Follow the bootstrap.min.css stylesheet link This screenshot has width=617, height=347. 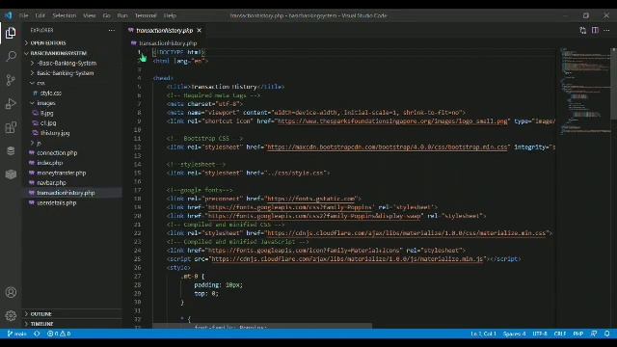(x=387, y=147)
